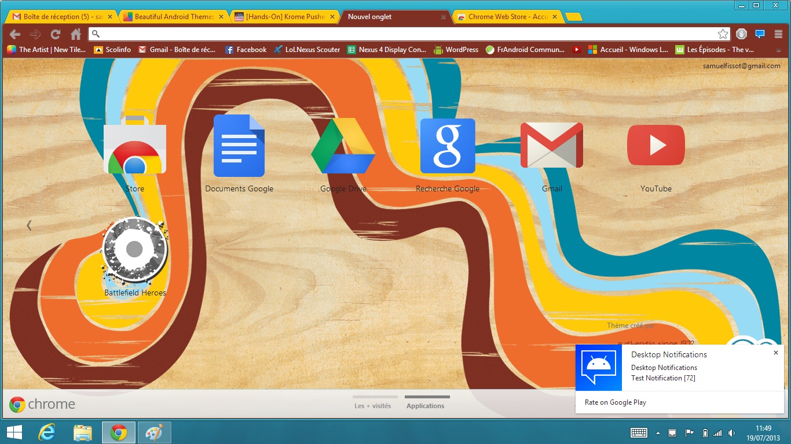791x444 pixels.
Task: Open the Google Drive app icon
Action: pos(343,146)
